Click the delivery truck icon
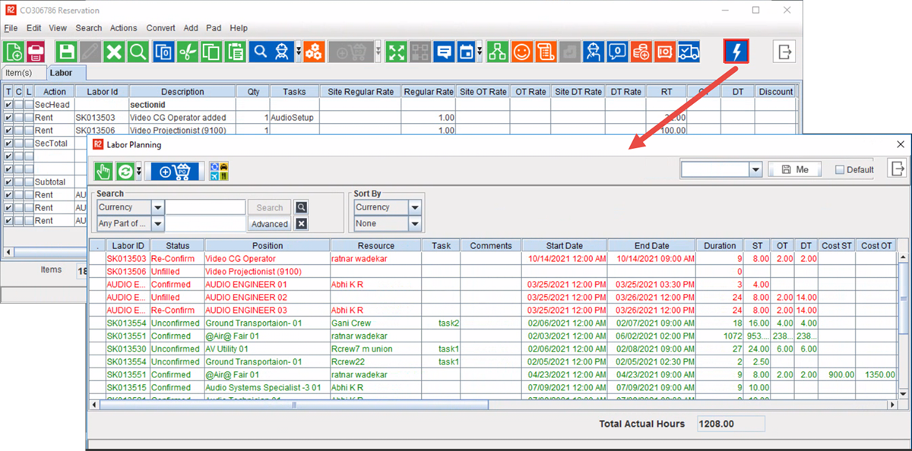 click(689, 52)
